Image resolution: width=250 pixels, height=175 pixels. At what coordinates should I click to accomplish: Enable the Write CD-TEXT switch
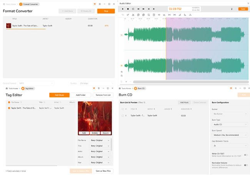[246, 155]
